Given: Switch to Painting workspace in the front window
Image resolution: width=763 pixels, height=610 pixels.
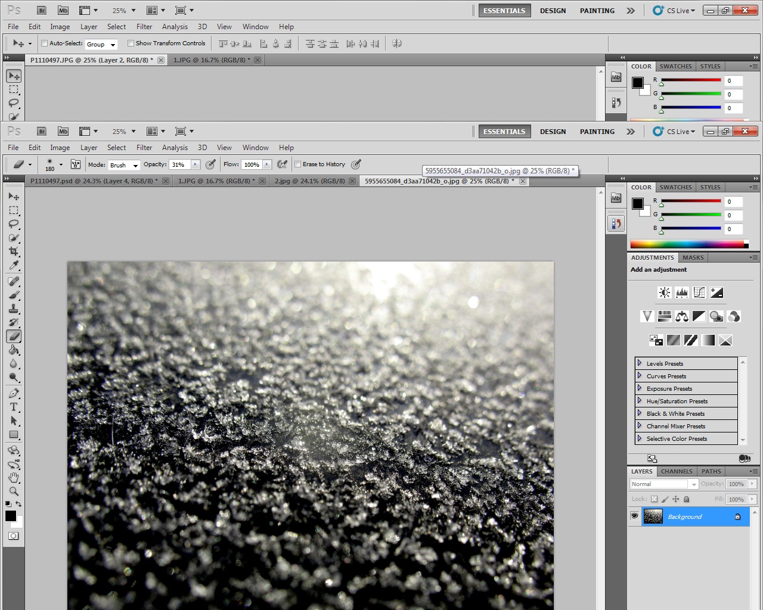Looking at the screenshot, I should point(597,132).
